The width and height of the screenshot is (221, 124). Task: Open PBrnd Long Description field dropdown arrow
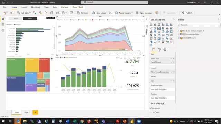(x=171, y=72)
